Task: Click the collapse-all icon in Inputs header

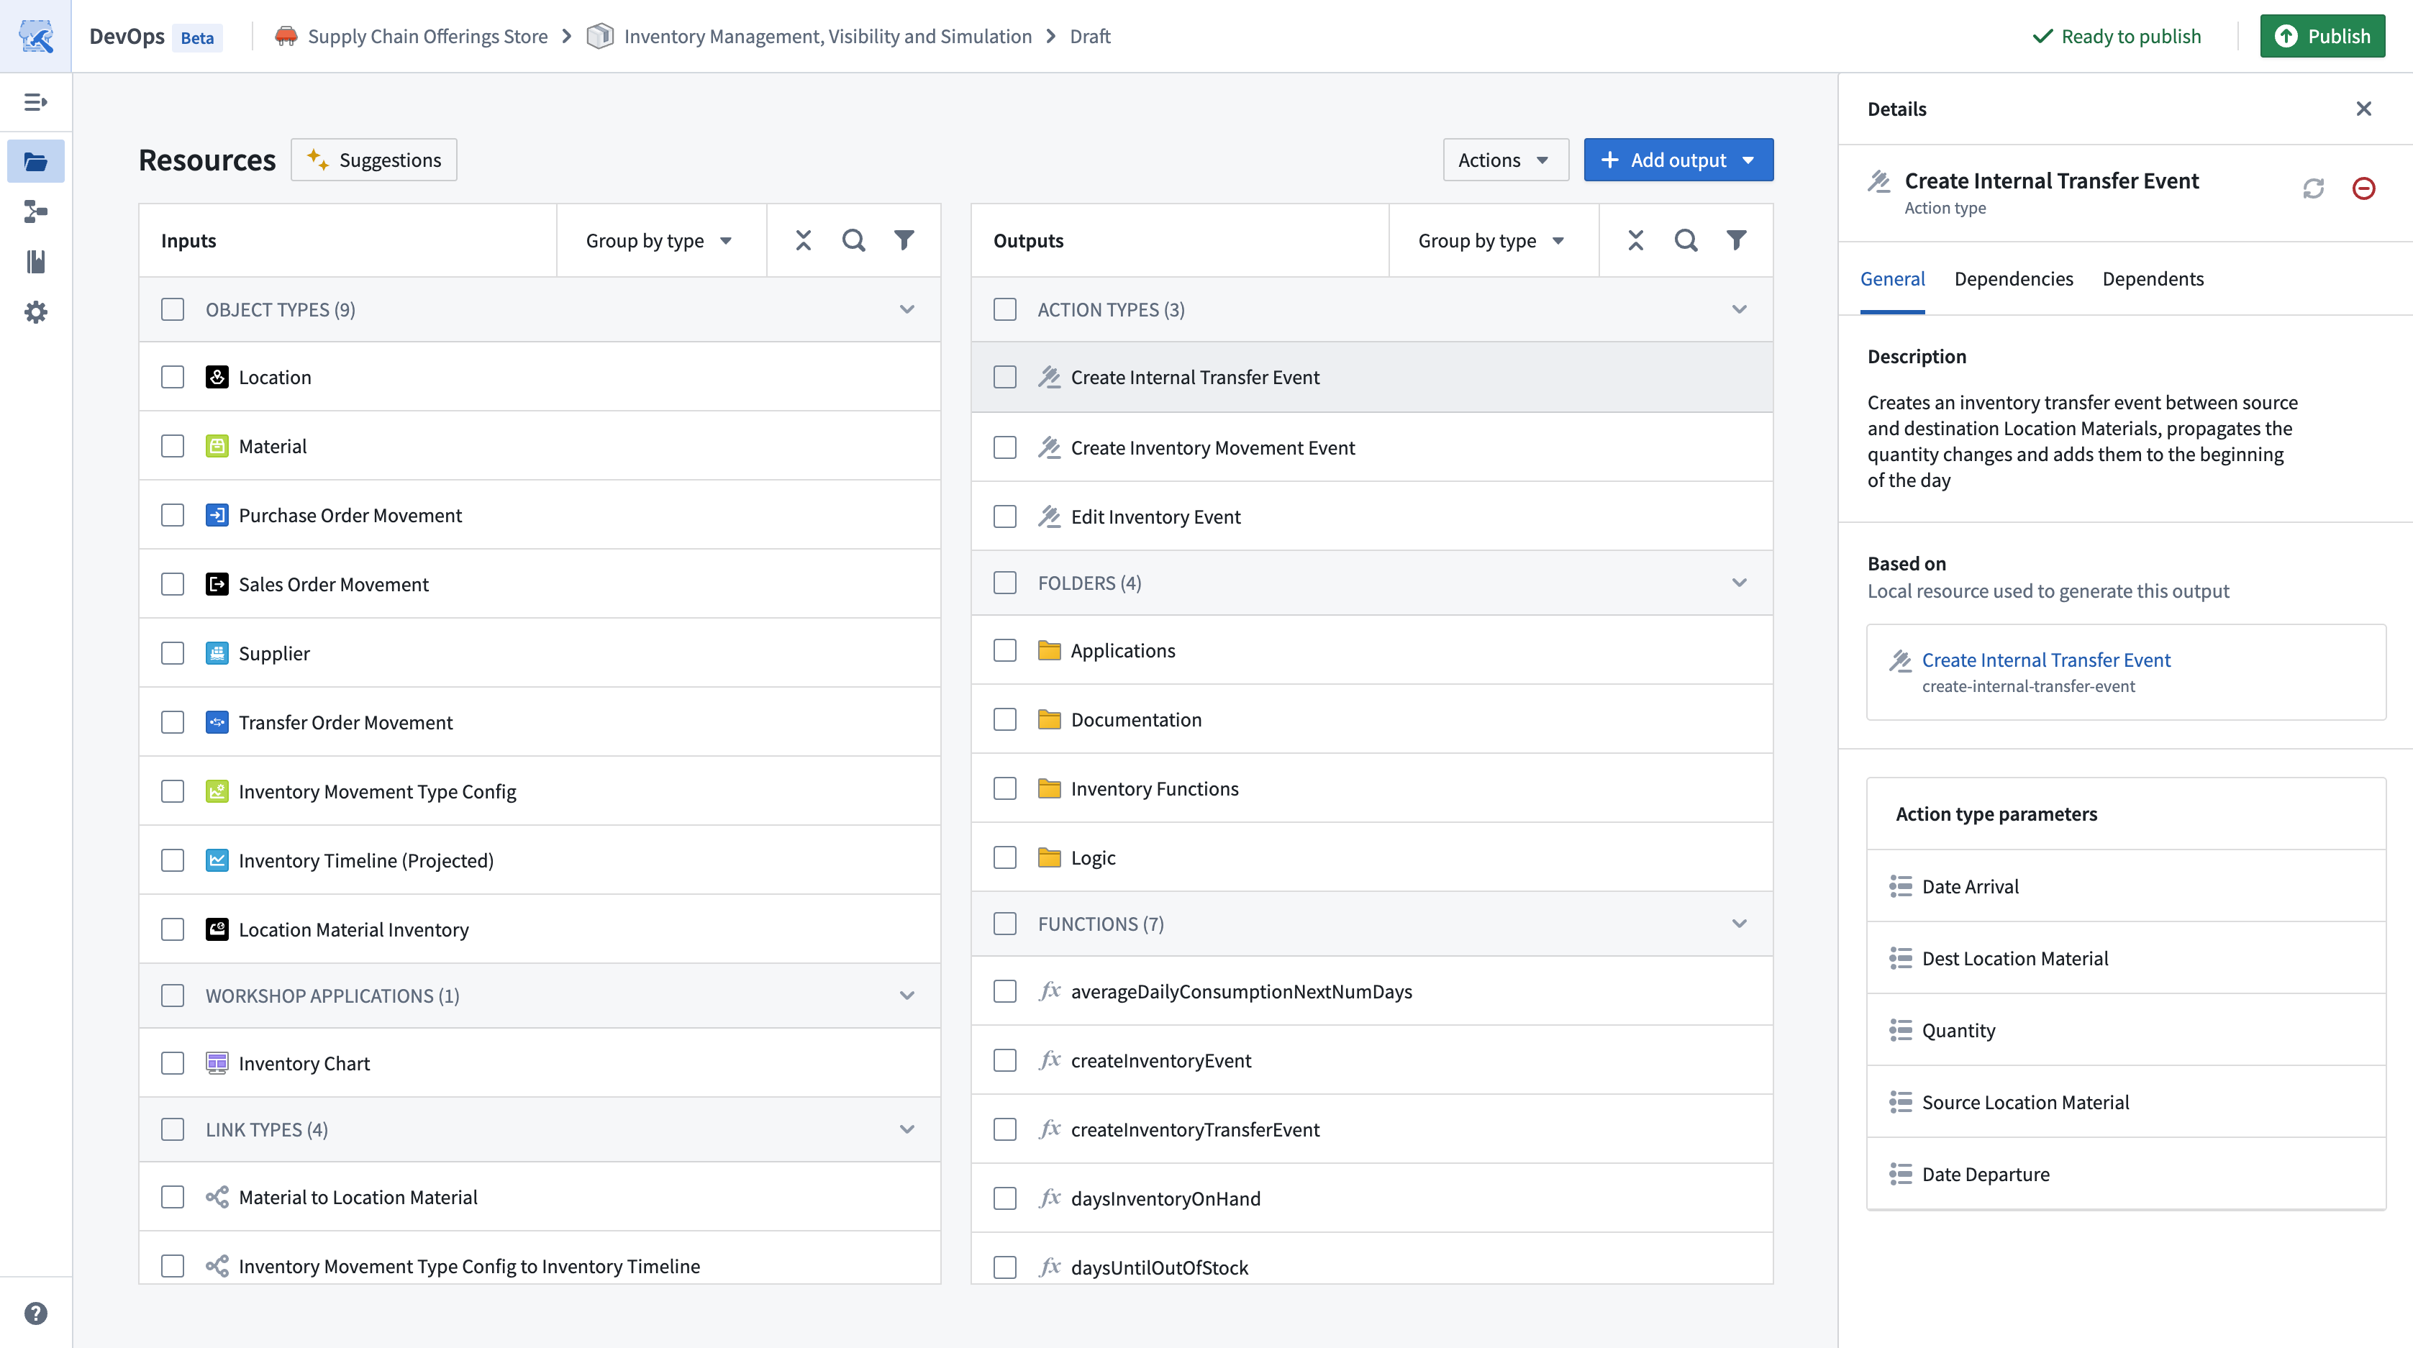Action: [803, 241]
